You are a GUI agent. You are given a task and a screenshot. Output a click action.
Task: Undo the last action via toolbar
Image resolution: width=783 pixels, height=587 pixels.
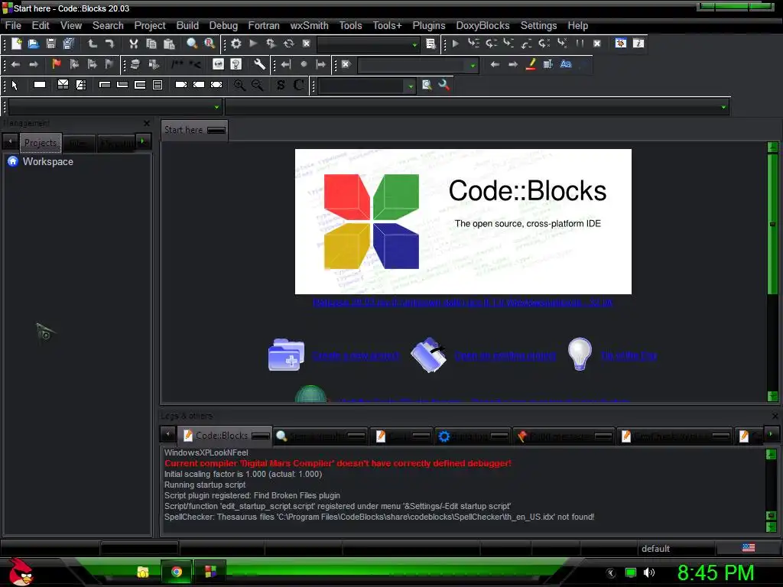(93, 44)
